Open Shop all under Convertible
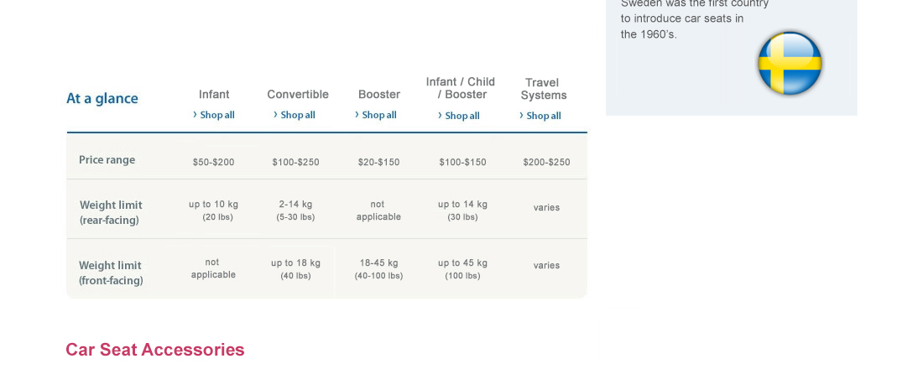This screenshot has height=369, width=923. [297, 115]
